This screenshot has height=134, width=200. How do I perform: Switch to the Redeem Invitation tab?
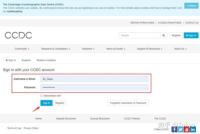(46, 60)
